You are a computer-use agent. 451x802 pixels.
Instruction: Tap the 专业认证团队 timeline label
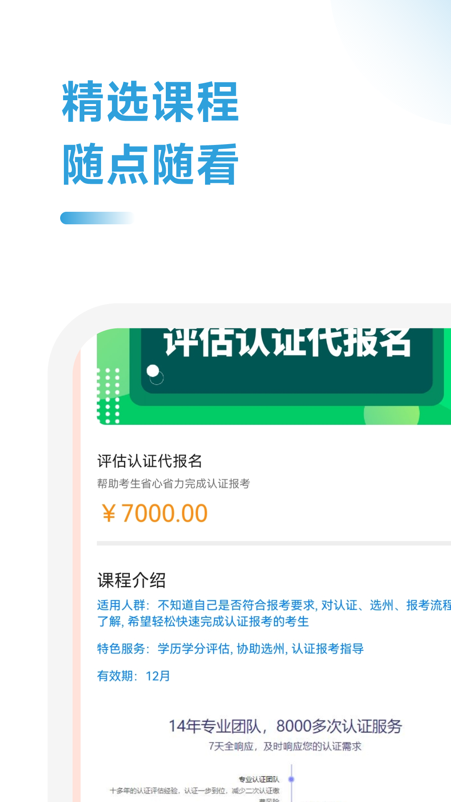point(259,779)
